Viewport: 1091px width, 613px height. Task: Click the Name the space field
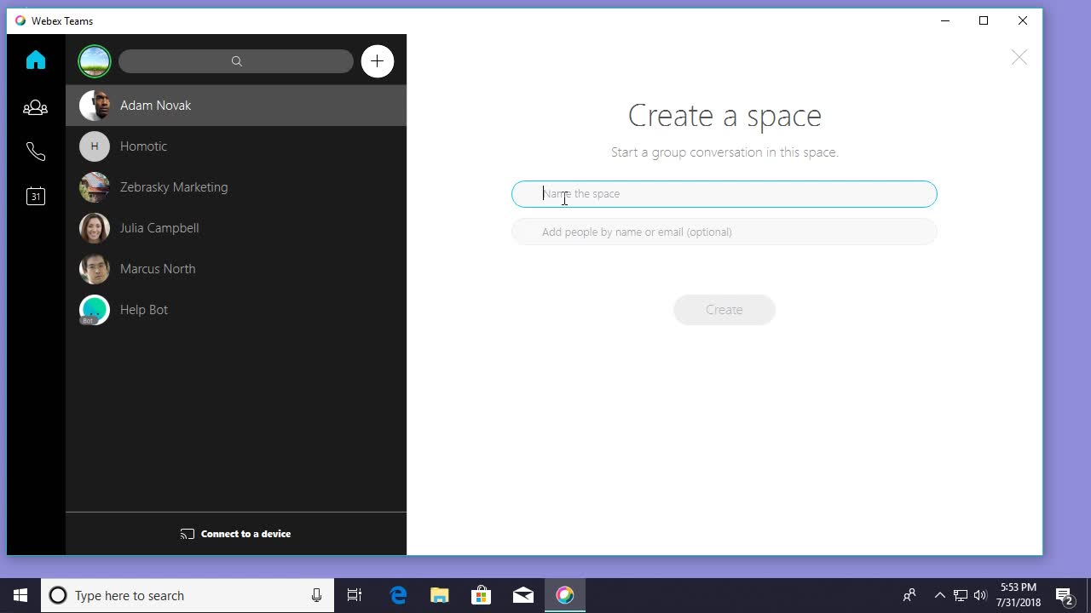click(724, 194)
